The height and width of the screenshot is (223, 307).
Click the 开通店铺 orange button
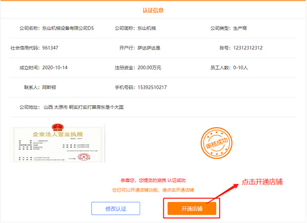pos(192,209)
